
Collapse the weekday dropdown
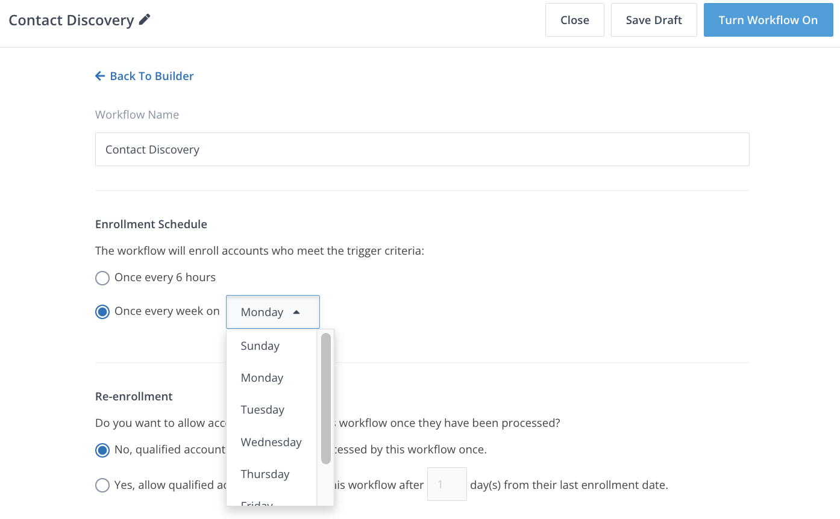pyautogui.click(x=272, y=311)
